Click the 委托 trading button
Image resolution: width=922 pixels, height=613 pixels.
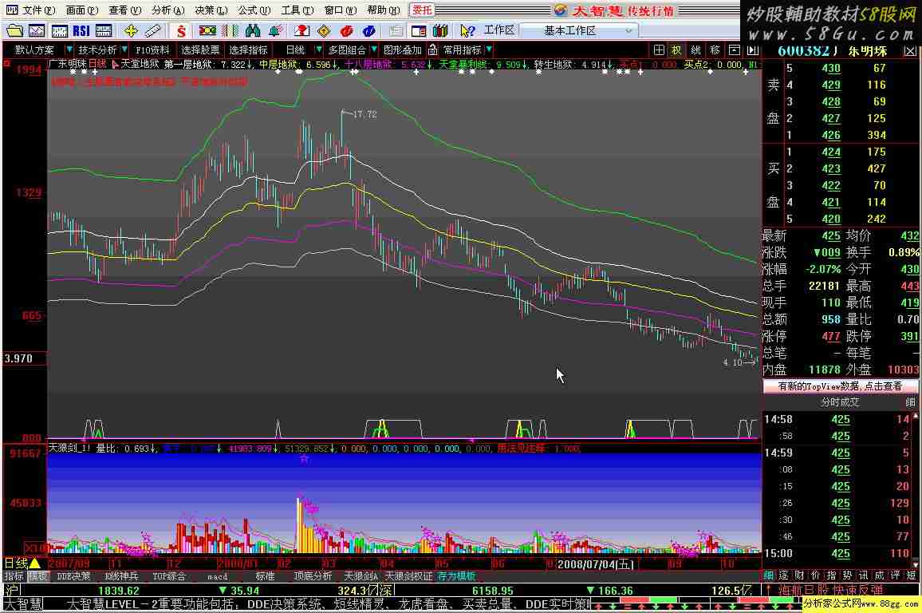click(422, 10)
